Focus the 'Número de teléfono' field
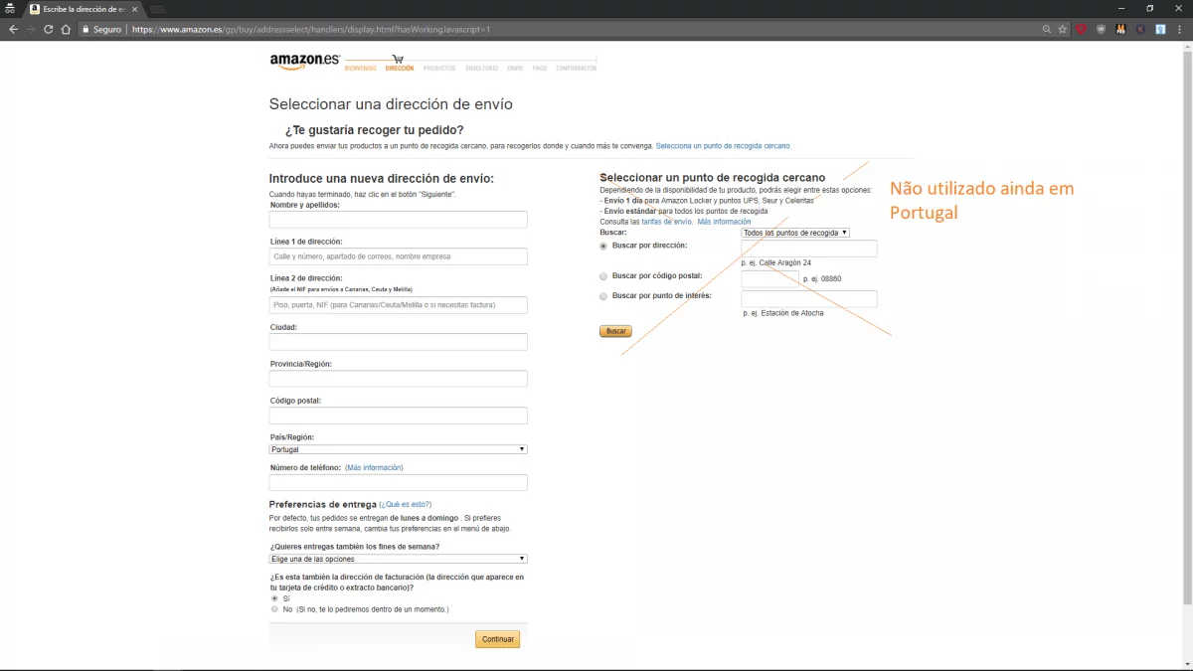This screenshot has width=1193, height=671. coord(398,483)
